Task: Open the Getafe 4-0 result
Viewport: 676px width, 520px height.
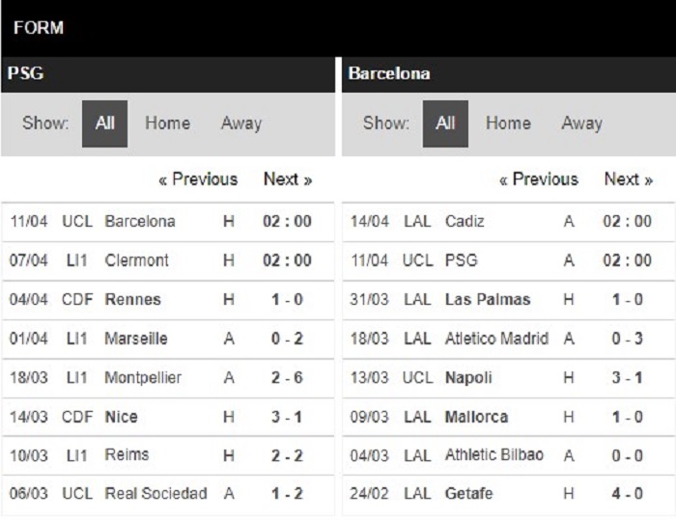Action: (x=509, y=494)
